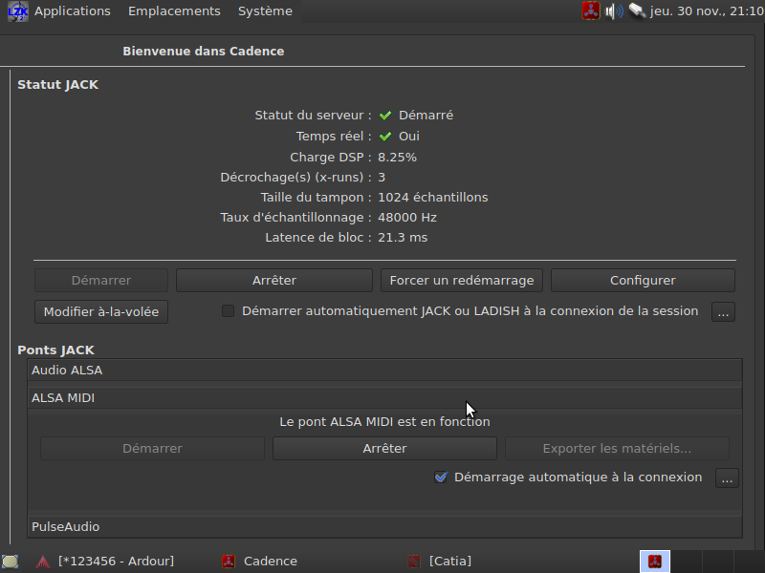Click Forcer un redémarrage button
Screen dimensions: 765x573
tap(462, 281)
